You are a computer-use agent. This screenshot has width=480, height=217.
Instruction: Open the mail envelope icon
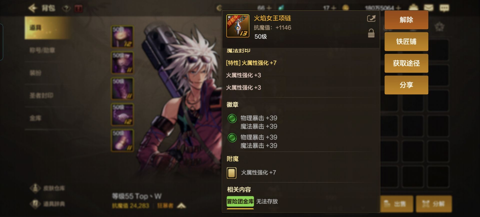coord(428,8)
